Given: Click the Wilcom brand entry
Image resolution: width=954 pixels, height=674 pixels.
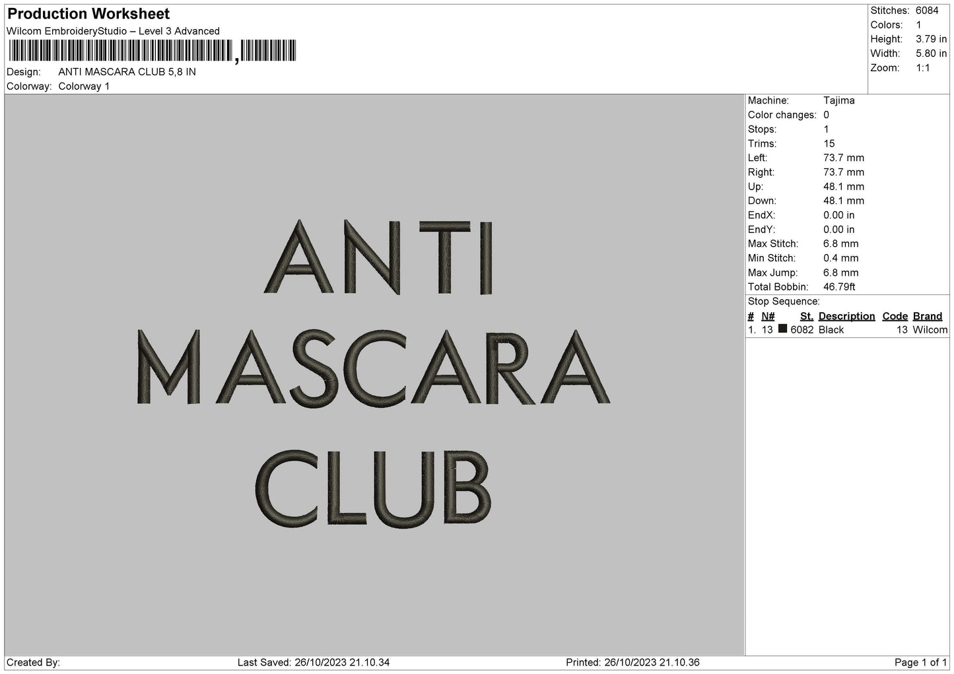Looking at the screenshot, I should [930, 330].
